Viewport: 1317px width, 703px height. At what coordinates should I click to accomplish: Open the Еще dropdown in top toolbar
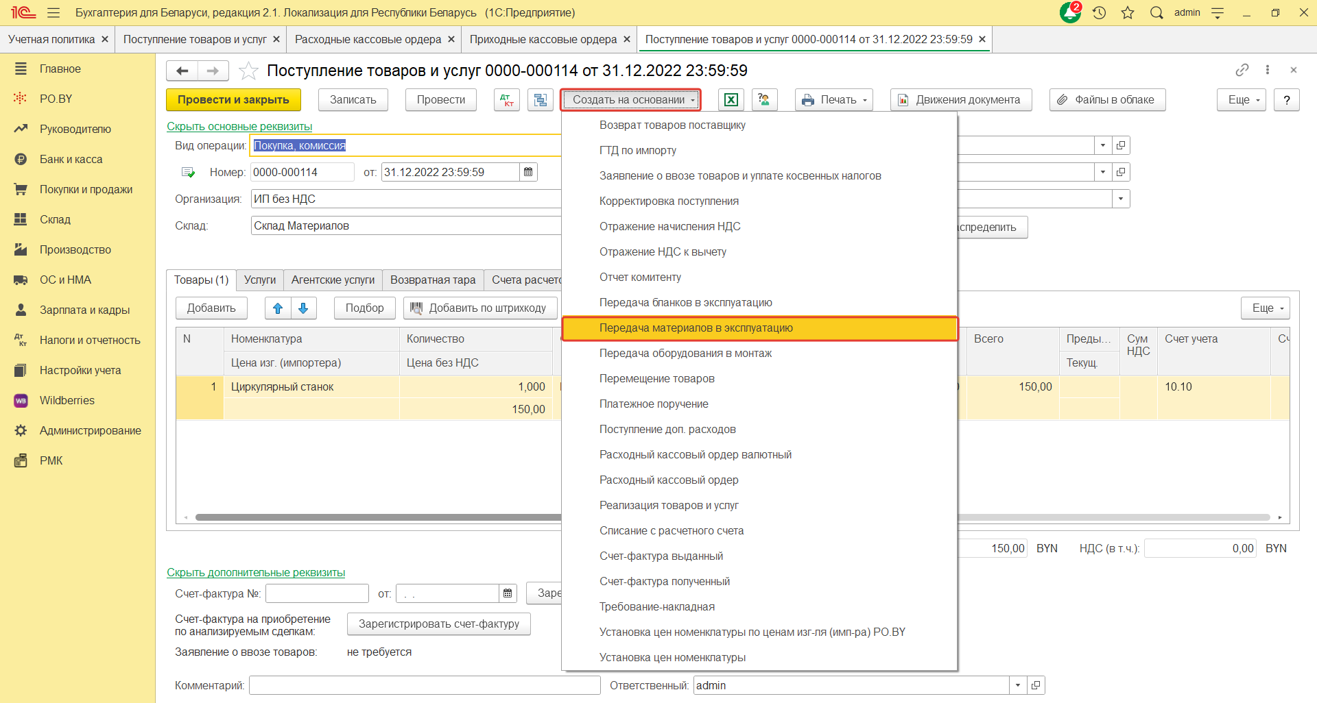tap(1242, 100)
